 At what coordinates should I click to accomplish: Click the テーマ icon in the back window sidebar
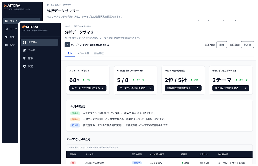6,29
